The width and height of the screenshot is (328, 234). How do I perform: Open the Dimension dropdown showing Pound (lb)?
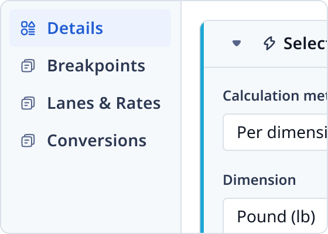(275, 216)
